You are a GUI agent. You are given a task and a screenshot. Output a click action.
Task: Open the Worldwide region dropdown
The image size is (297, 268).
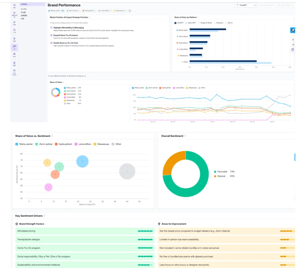point(267,5)
